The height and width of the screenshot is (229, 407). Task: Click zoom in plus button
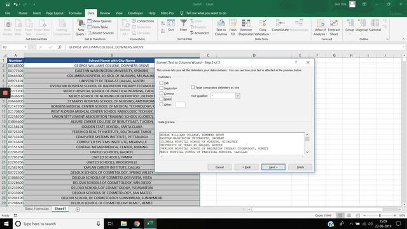(x=394, y=216)
